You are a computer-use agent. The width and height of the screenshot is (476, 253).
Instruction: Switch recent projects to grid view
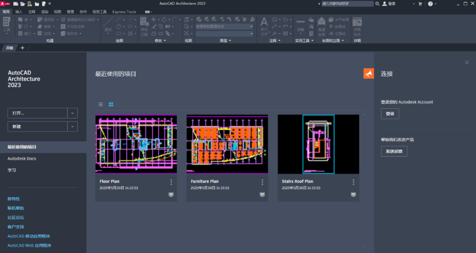click(x=111, y=104)
